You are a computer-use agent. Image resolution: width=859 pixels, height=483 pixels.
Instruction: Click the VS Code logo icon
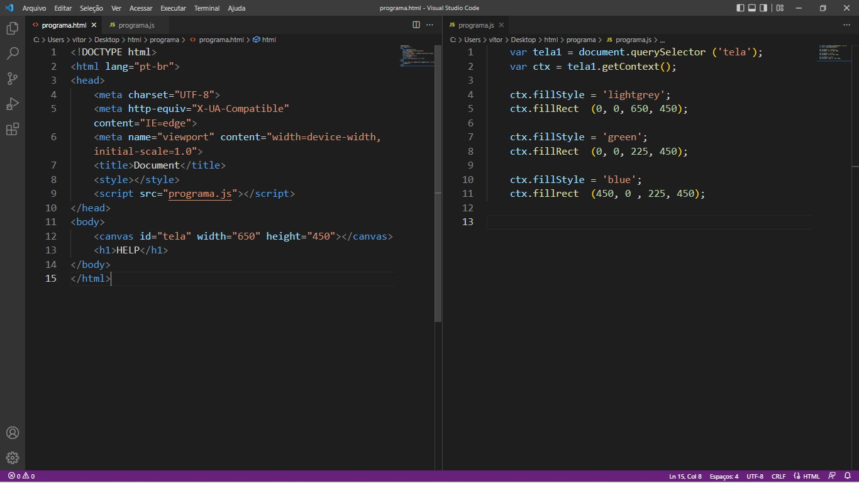pos(9,8)
